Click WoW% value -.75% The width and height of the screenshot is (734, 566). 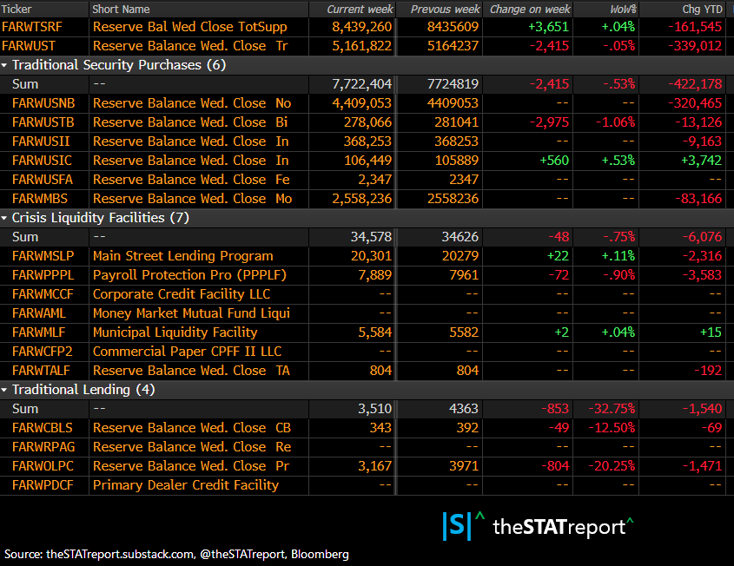click(x=618, y=237)
